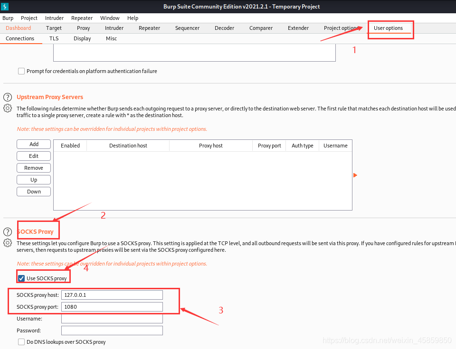Switch to the Target tab

(x=54, y=28)
